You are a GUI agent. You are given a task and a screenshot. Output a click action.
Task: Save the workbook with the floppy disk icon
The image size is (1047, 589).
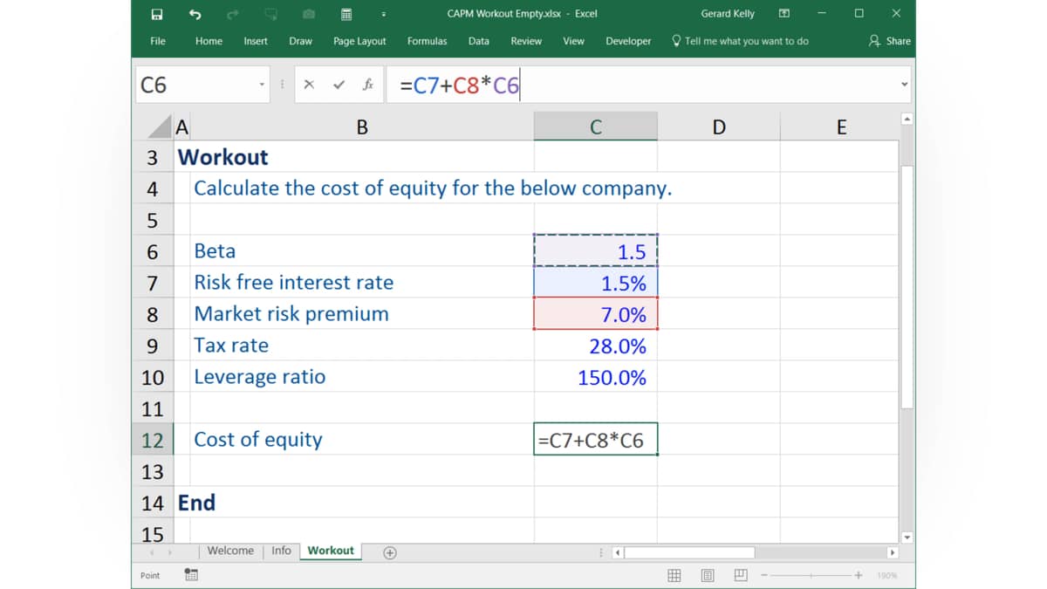(157, 14)
